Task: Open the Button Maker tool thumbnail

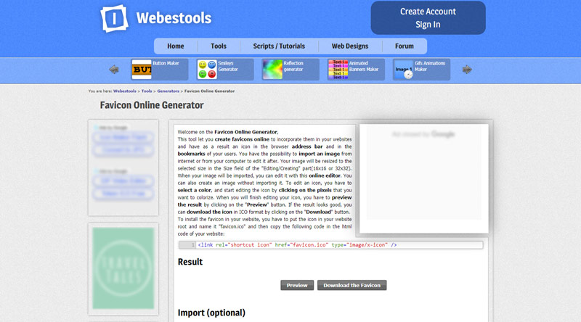Action: coord(142,69)
